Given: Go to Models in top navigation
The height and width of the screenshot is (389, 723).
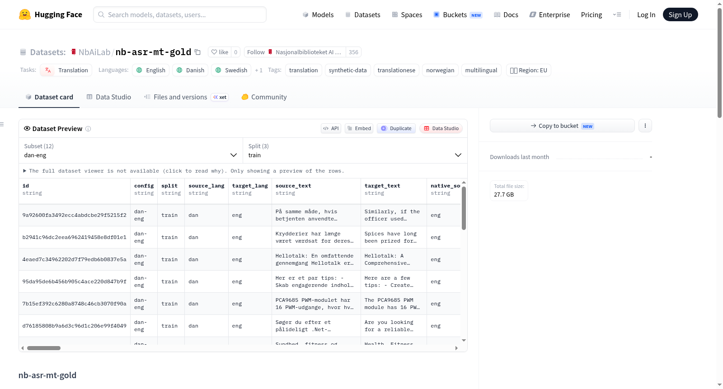Looking at the screenshot, I should pyautogui.click(x=318, y=14).
